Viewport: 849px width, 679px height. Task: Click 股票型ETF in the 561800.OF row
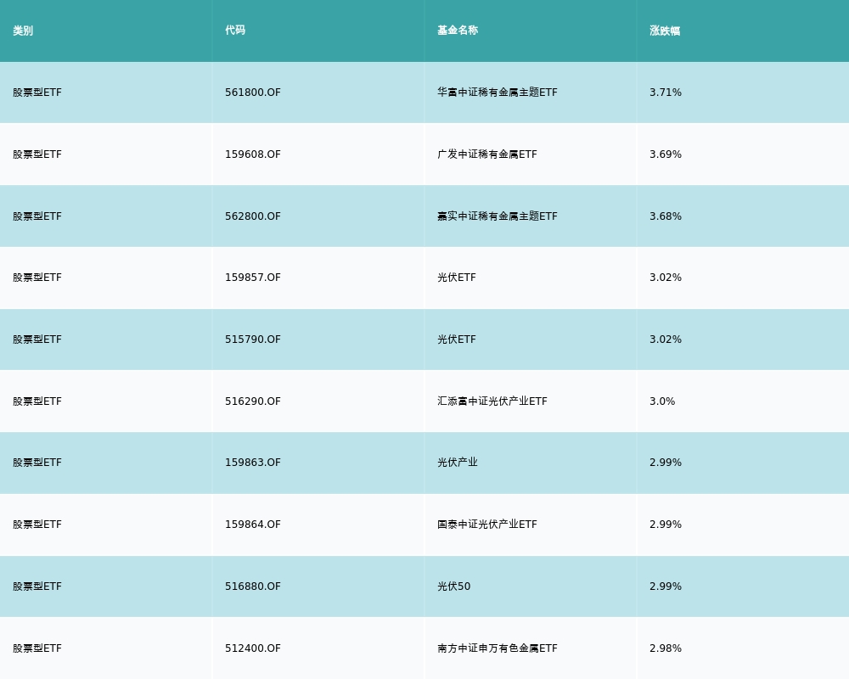point(37,93)
